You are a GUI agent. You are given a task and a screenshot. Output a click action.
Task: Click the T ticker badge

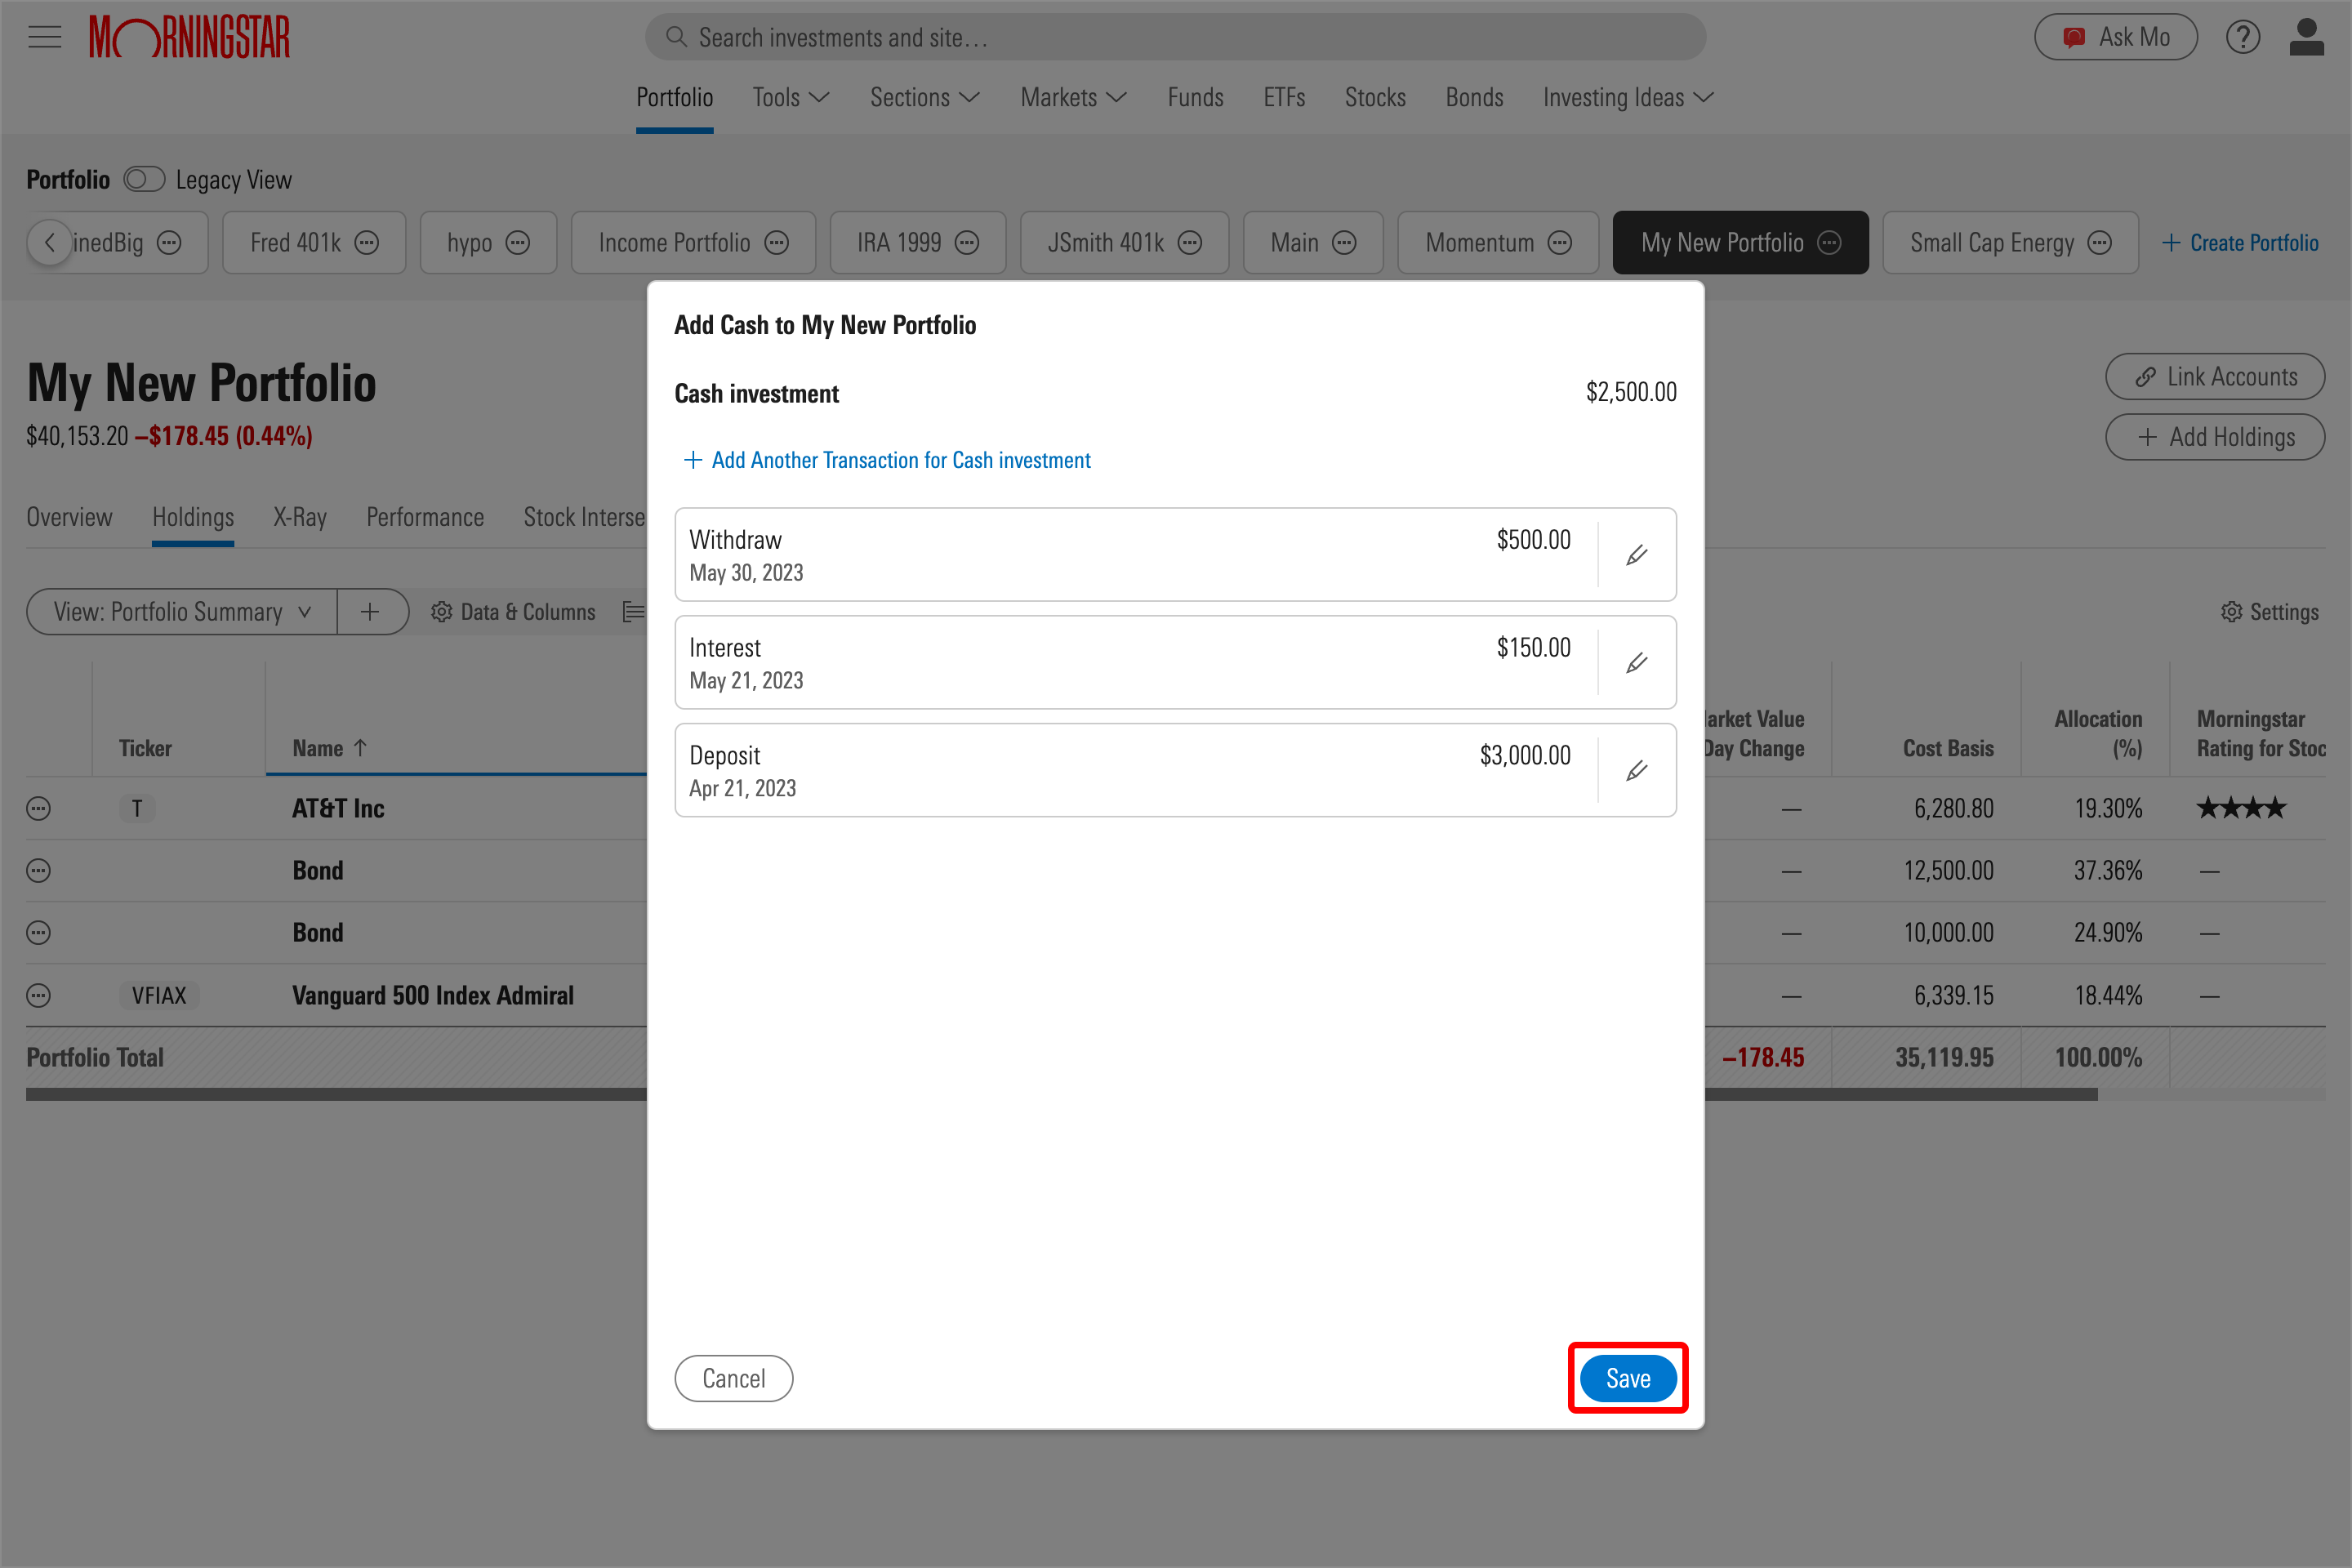137,809
